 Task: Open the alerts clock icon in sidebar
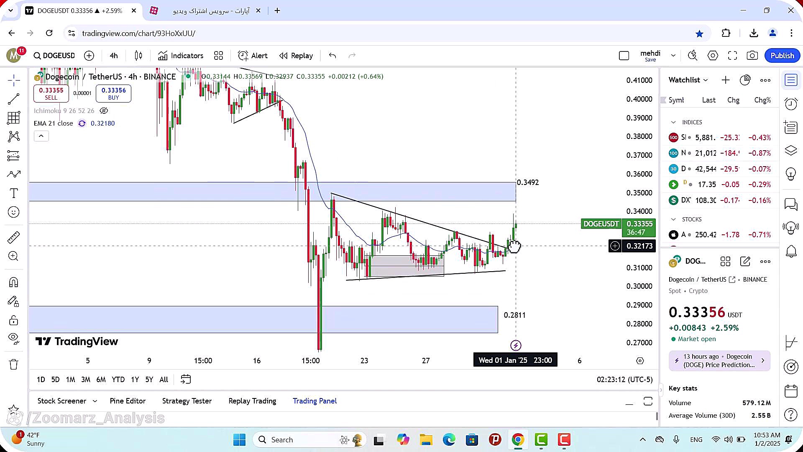pos(791,104)
